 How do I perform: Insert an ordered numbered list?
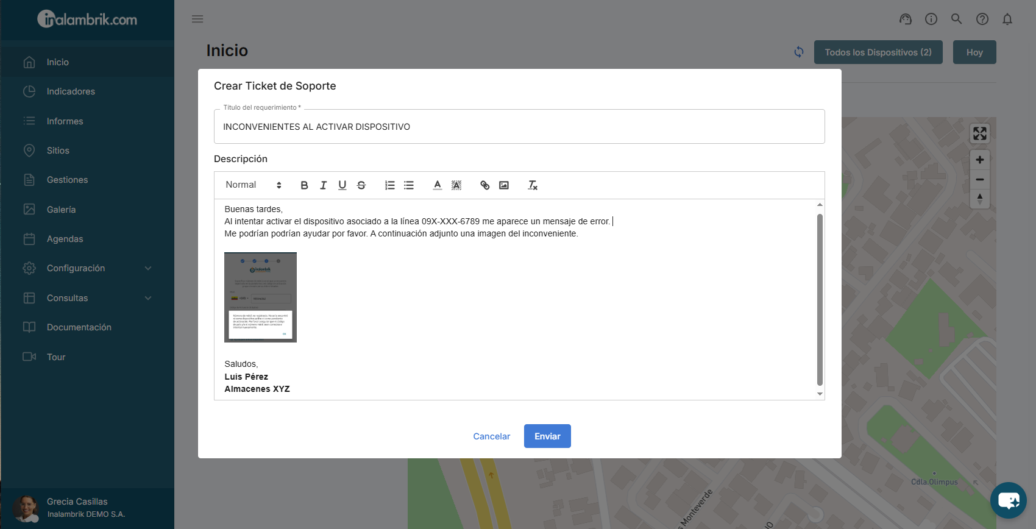(x=390, y=185)
